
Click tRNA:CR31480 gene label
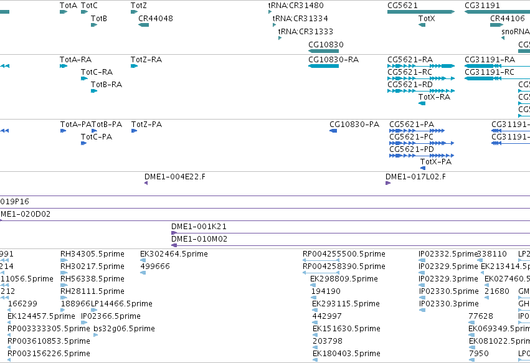click(x=296, y=6)
